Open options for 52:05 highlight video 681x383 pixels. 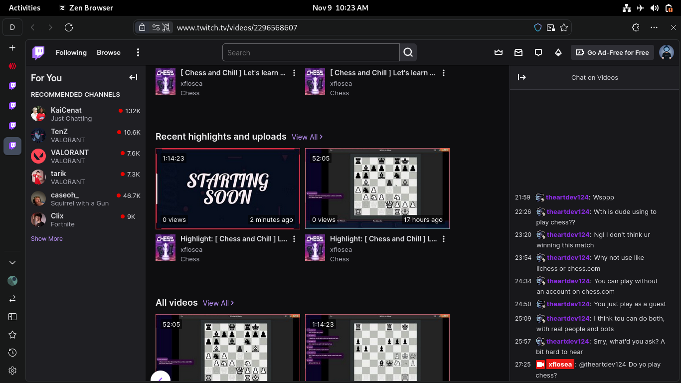[444, 239]
